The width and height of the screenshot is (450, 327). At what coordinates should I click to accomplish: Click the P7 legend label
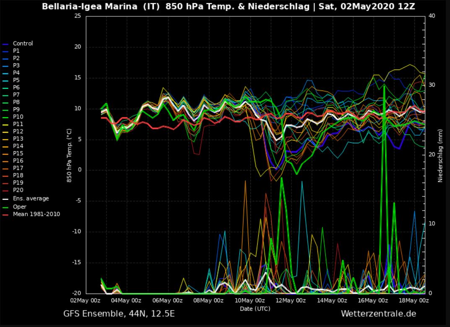[x=16, y=95]
